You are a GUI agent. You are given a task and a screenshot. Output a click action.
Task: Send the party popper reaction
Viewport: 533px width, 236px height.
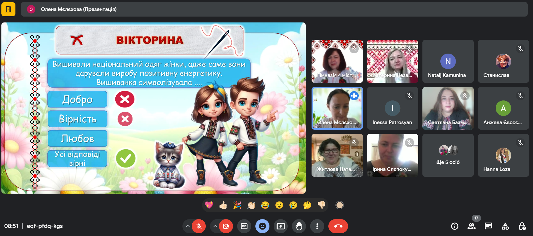pyautogui.click(x=237, y=205)
